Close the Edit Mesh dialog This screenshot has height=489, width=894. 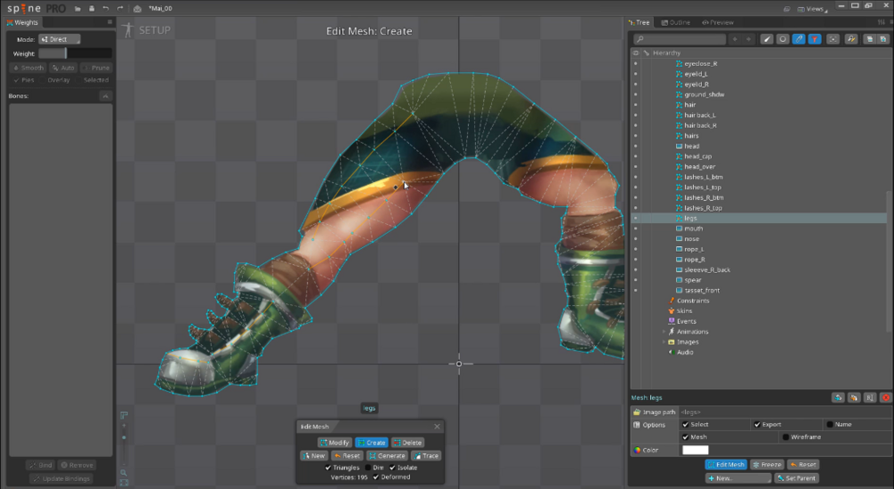tap(437, 426)
